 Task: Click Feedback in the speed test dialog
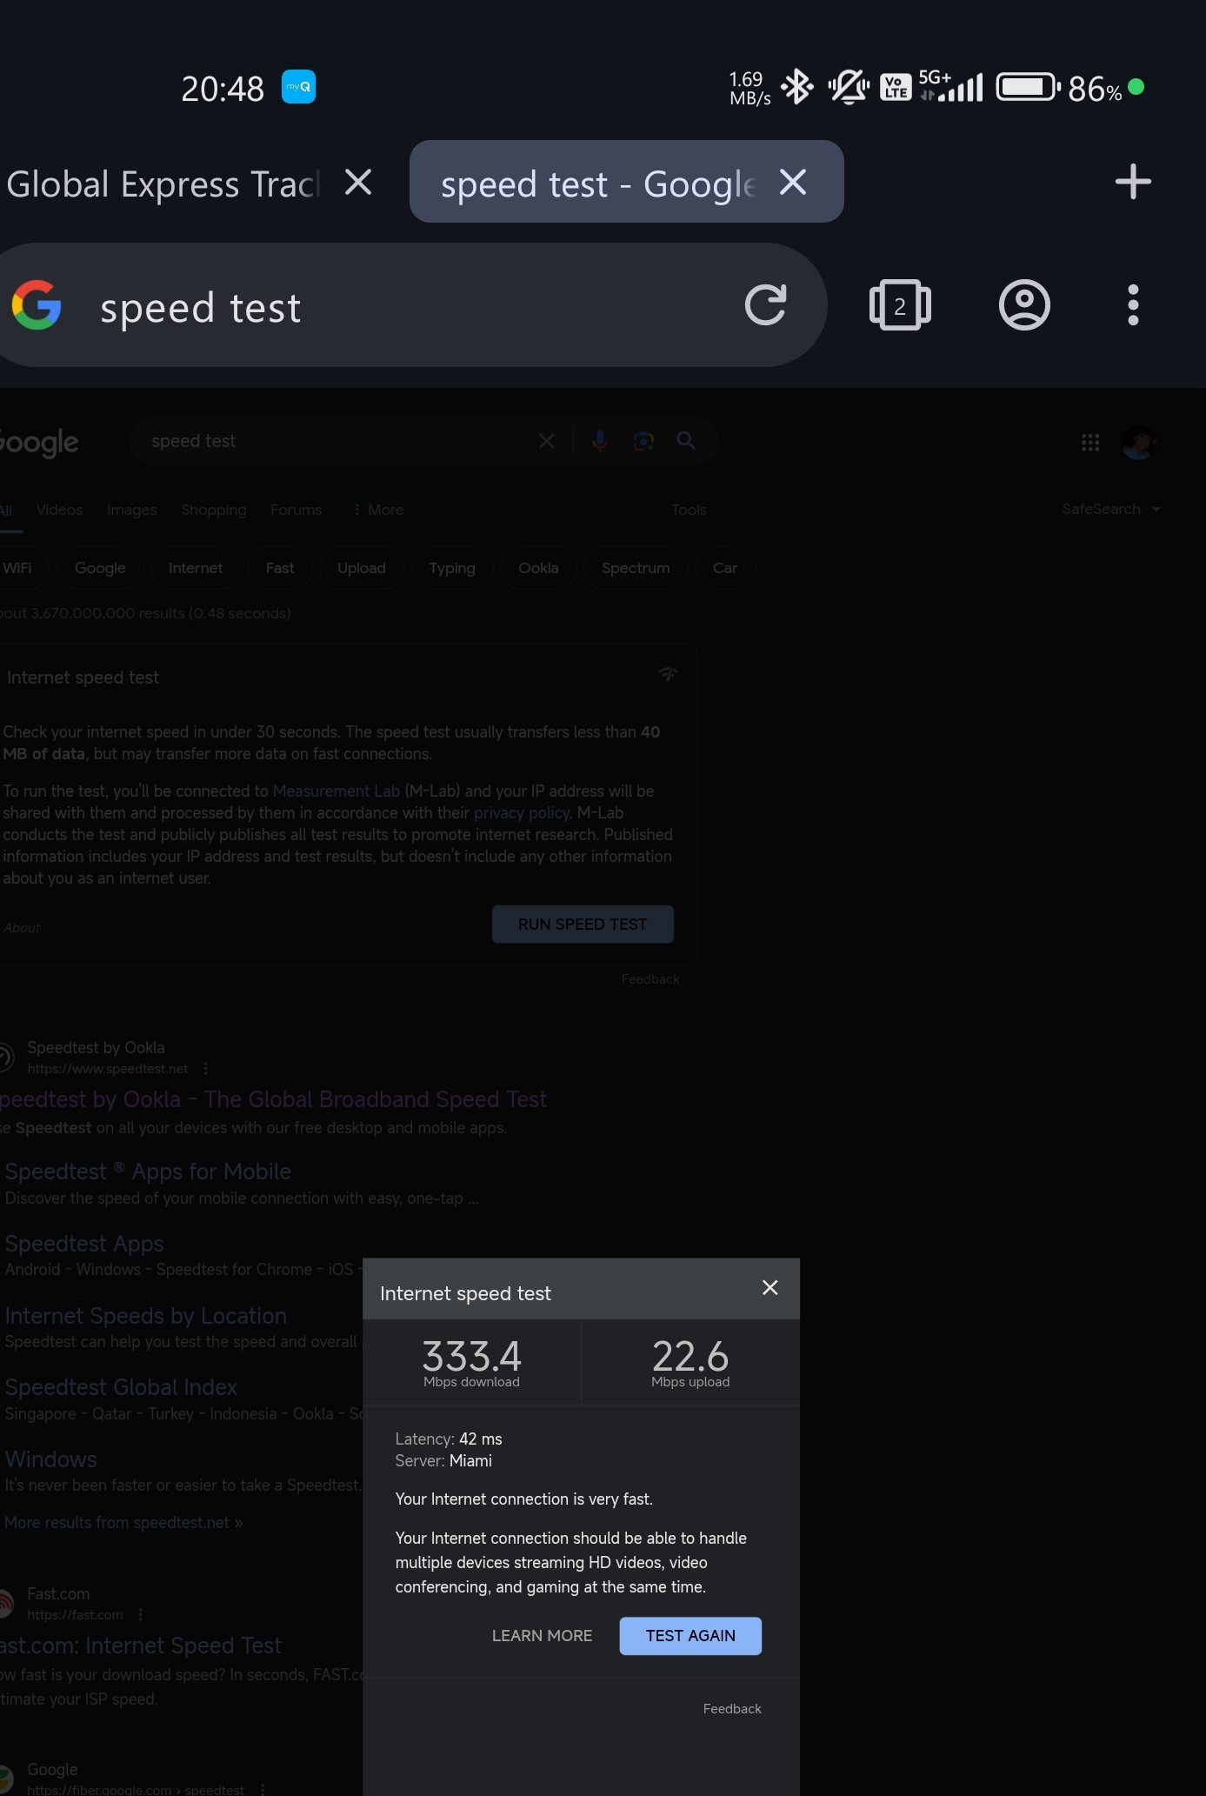(732, 1709)
